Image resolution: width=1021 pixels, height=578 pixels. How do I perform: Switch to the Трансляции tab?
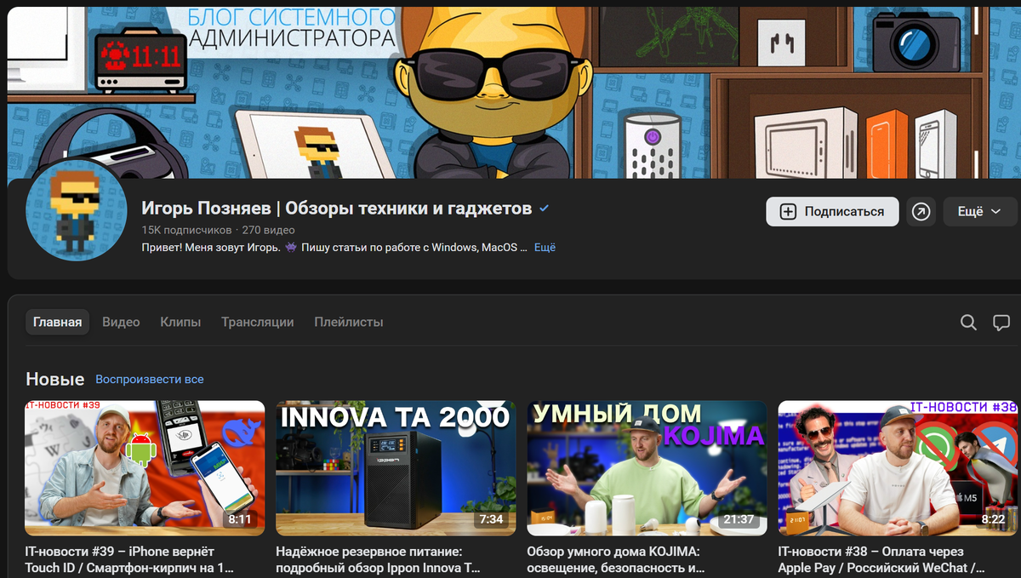coord(258,322)
